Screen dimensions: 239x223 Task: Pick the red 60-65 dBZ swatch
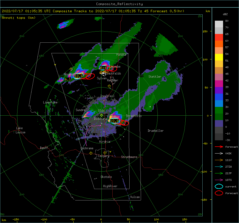pos(219,37)
